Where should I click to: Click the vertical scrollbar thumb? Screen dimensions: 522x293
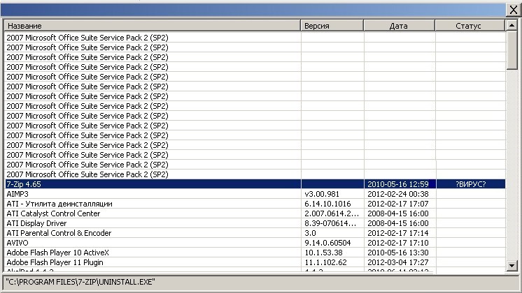click(512, 50)
